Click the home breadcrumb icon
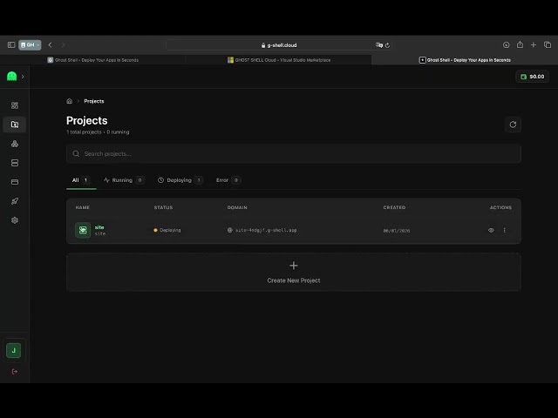 click(70, 101)
